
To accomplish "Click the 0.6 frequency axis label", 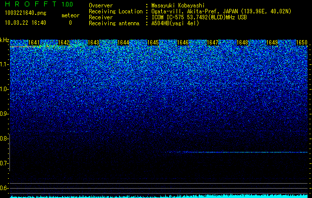I will point(4,188).
